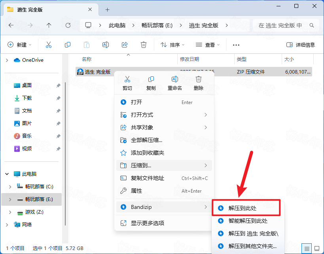Refresh the current folder

(x=68, y=25)
